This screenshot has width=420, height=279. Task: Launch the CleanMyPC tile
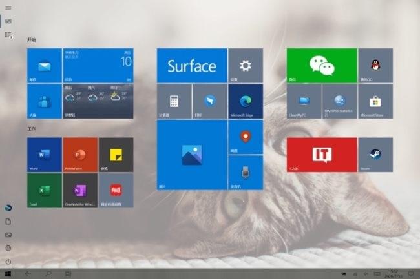coord(304,101)
